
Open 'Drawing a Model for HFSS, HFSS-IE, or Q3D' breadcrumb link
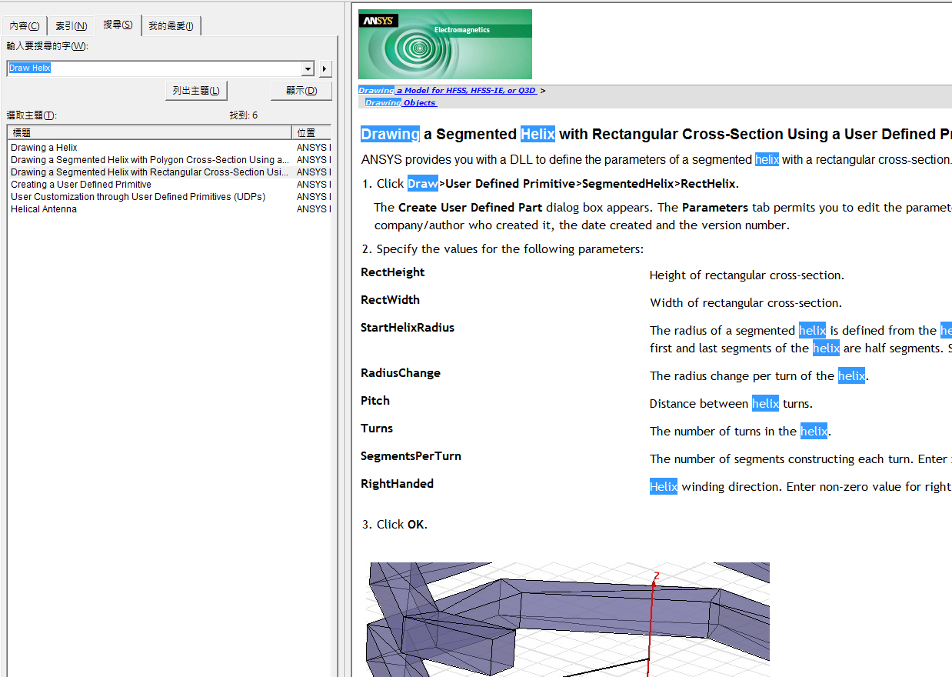[x=448, y=90]
